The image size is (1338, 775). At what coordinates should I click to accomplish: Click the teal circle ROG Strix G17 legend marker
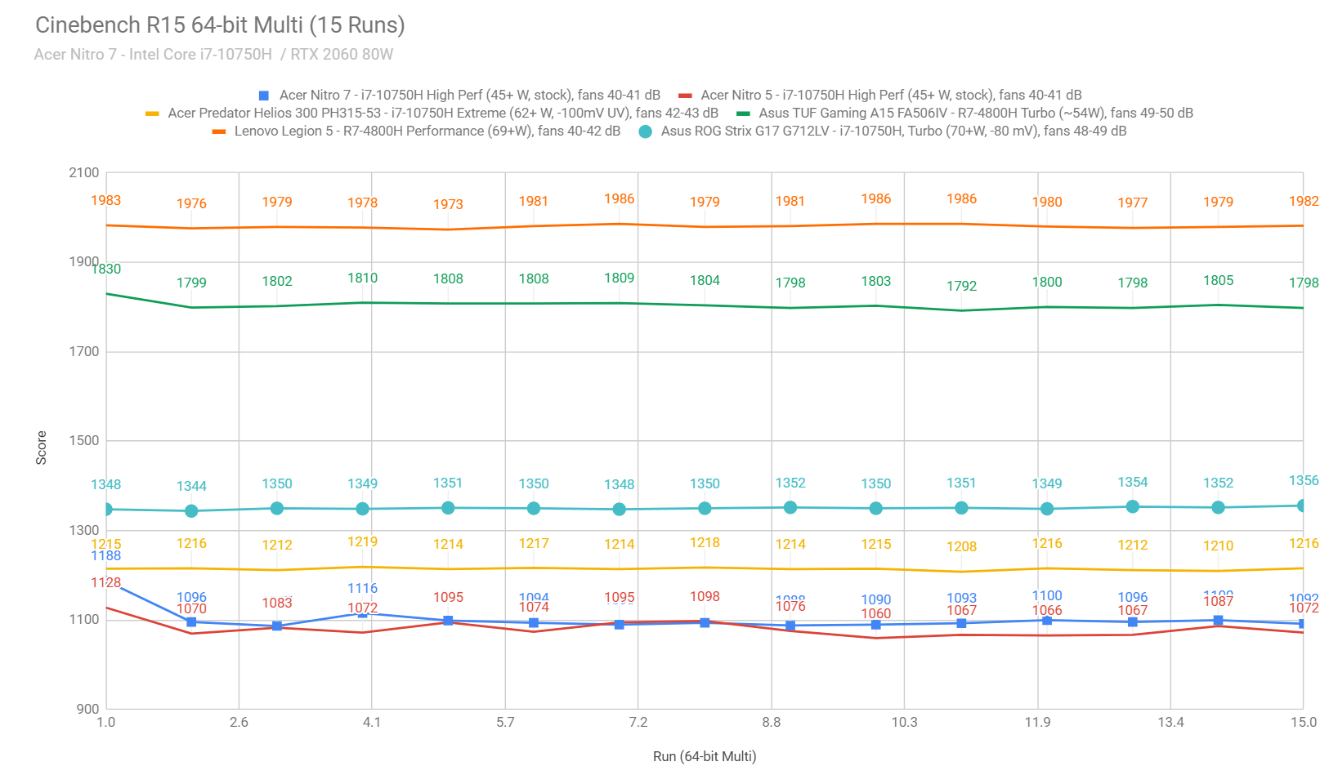click(x=646, y=131)
